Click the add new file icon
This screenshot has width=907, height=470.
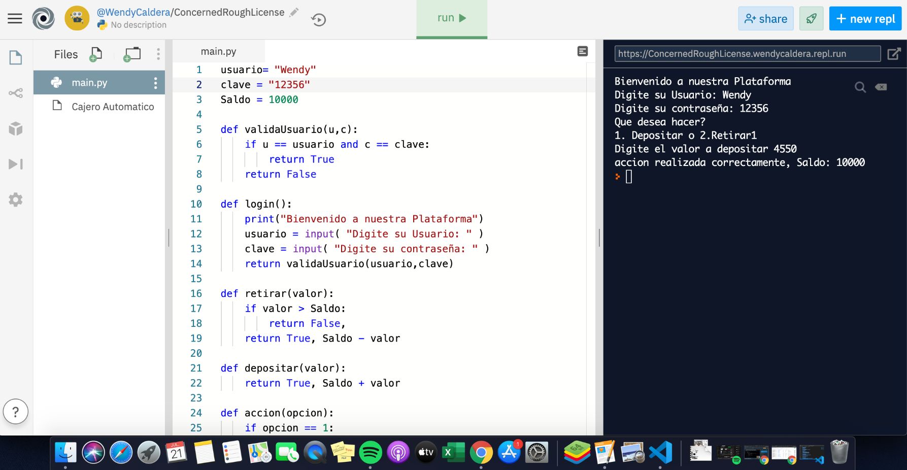(x=95, y=54)
